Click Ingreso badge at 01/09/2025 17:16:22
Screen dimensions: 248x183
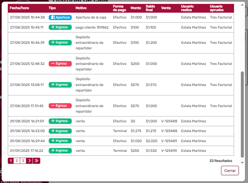[x=60, y=151]
